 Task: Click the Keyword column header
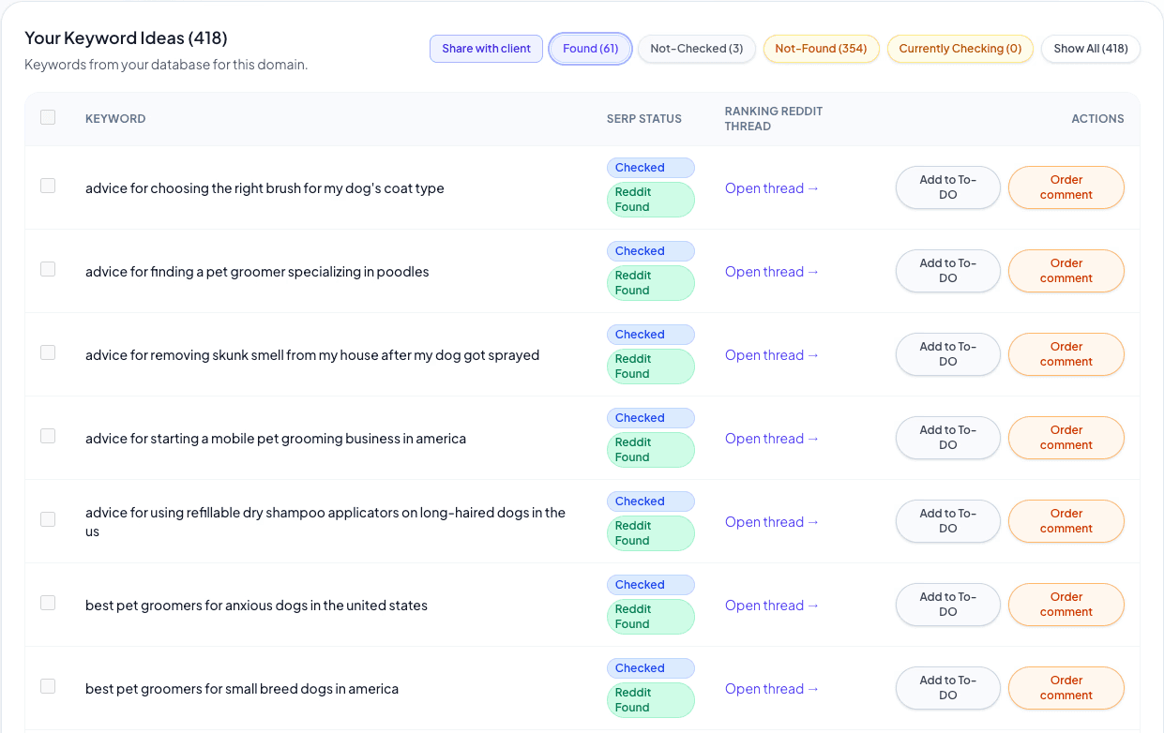coord(115,119)
